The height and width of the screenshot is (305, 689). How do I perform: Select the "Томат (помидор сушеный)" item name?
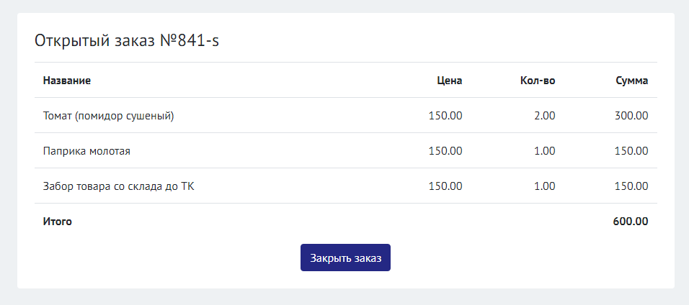109,115
